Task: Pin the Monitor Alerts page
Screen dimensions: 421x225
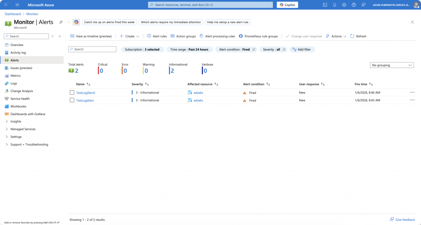Action: tap(61, 22)
